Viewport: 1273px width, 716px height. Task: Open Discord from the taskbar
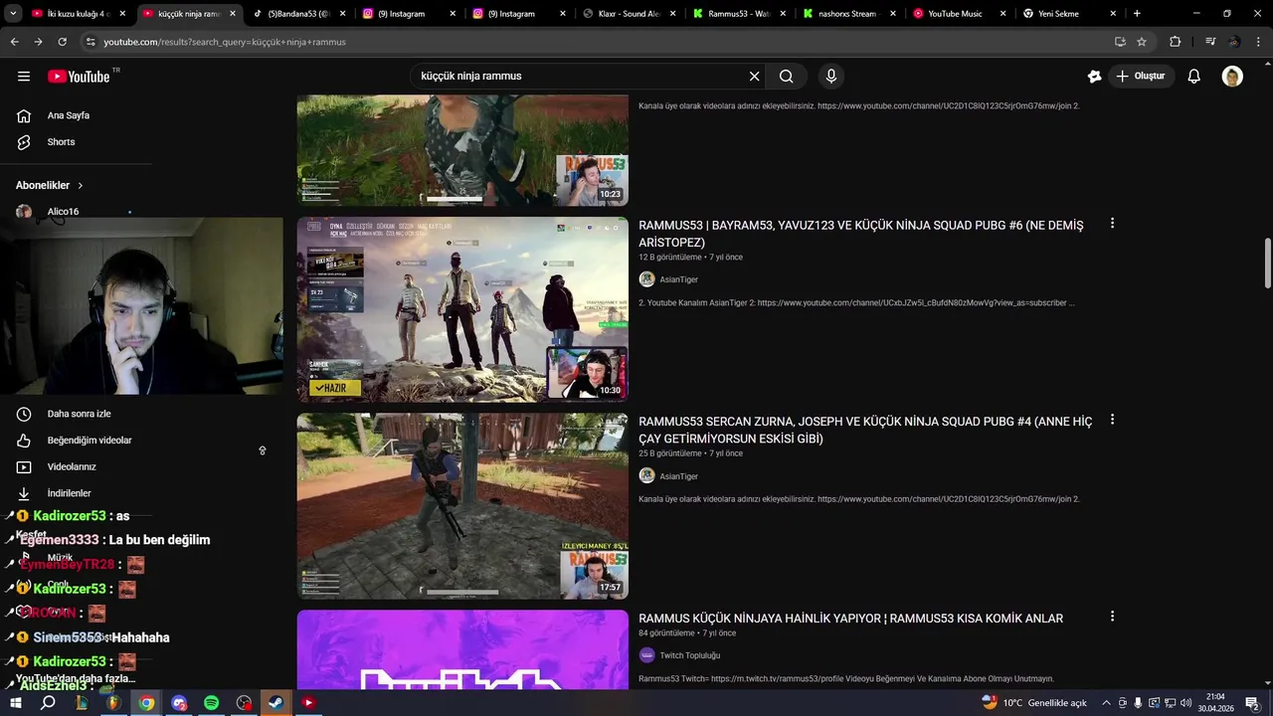[179, 703]
